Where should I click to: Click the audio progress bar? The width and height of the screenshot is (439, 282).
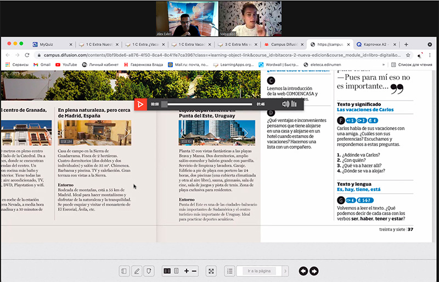point(209,104)
